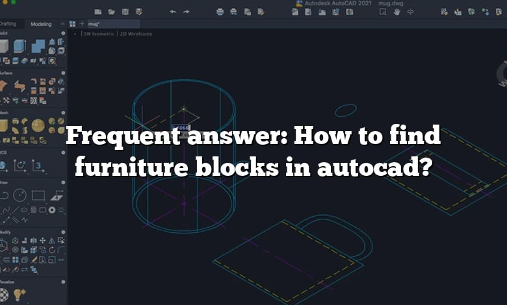Screen dimensions: 507x305
Task: Switch to the Drafting workspace tab
Action: point(7,24)
